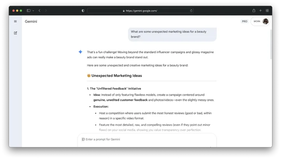The image size is (281, 159).
Task: Click the bold genuine, unedited customer feedback text
Action: click(121, 100)
